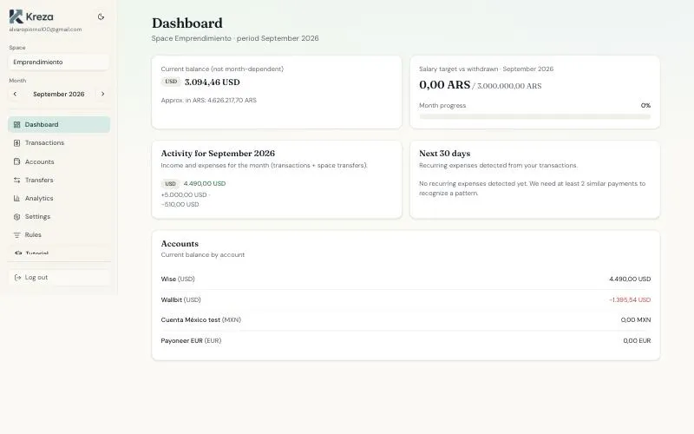This screenshot has height=434, width=694.
Task: Click the negative Wallbit balance in red
Action: 630,299
